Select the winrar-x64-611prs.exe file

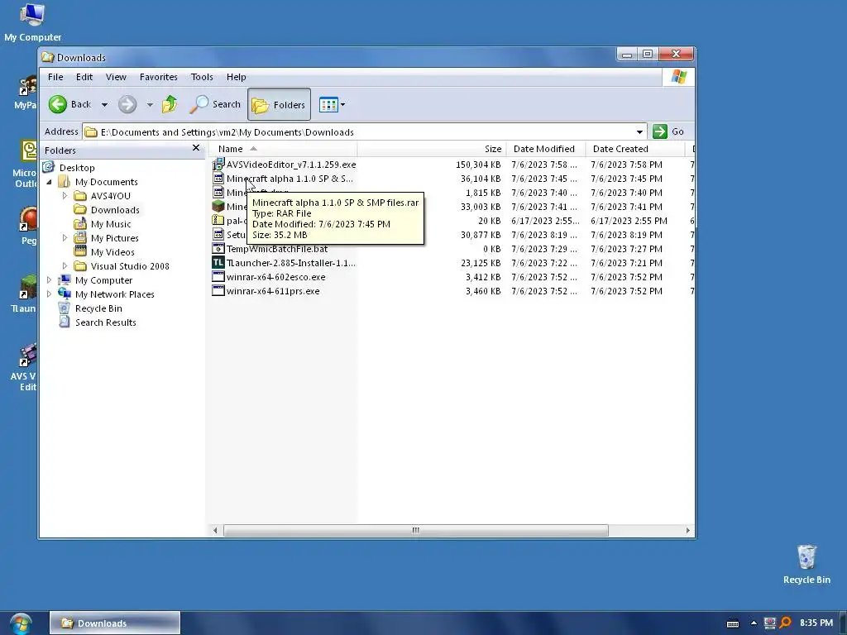[x=273, y=291]
